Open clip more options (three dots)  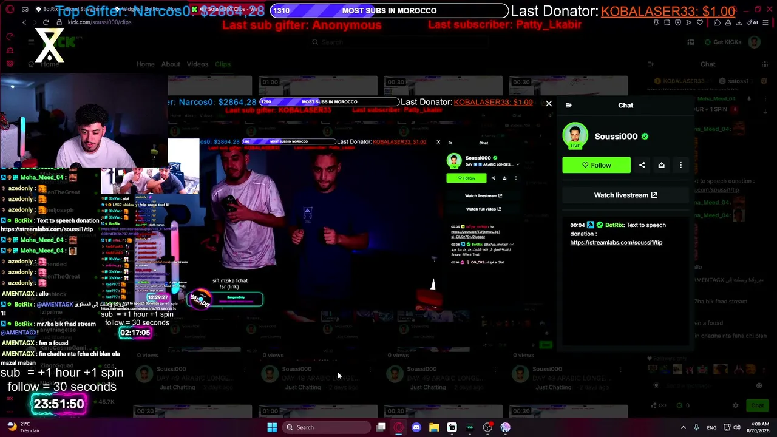click(x=680, y=165)
